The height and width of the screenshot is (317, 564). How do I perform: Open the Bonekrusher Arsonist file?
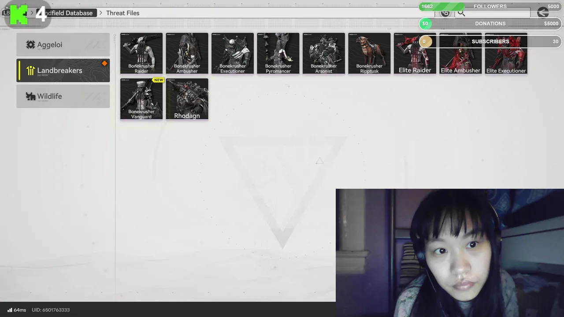324,53
